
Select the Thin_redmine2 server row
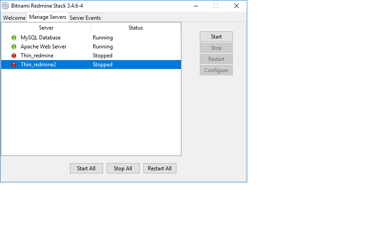[x=91, y=65]
